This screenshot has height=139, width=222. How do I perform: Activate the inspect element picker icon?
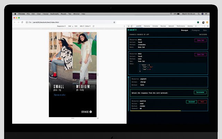[129, 26]
